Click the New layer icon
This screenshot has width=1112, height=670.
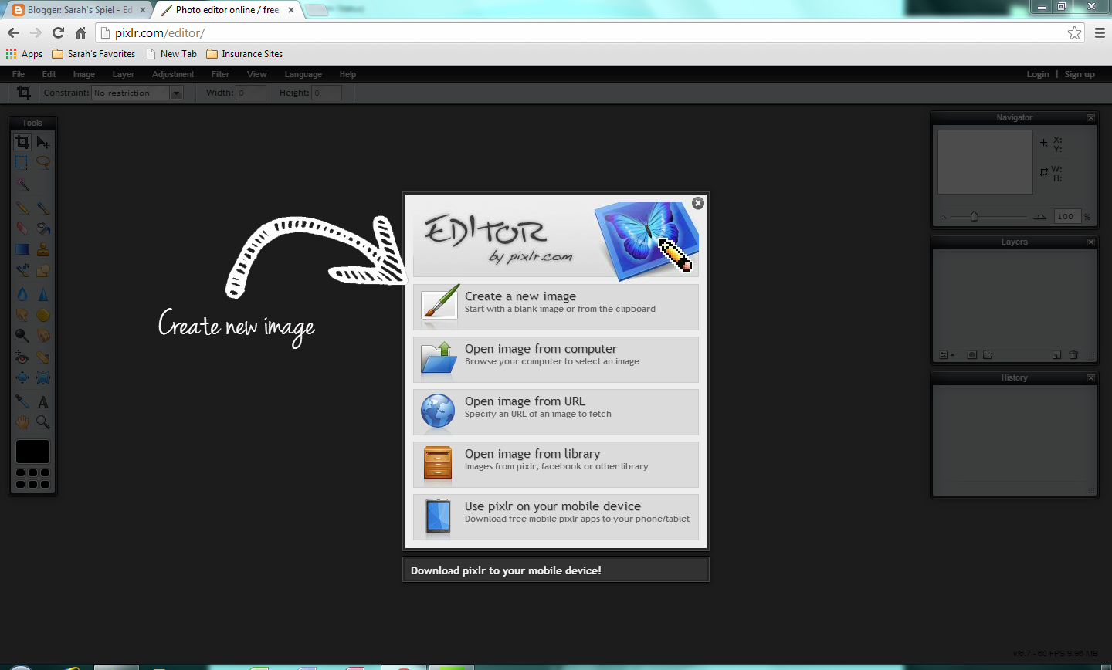(1056, 355)
